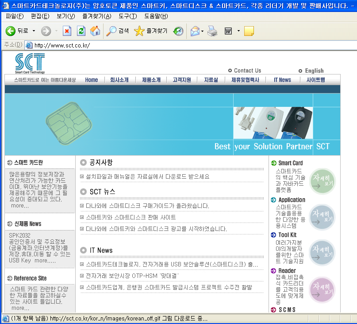Screen dimensions: 357x324
Task: Open news 다나와에 스마트키와 스마트디스크 광고를 시작하였습니다
Action: click(x=156, y=229)
